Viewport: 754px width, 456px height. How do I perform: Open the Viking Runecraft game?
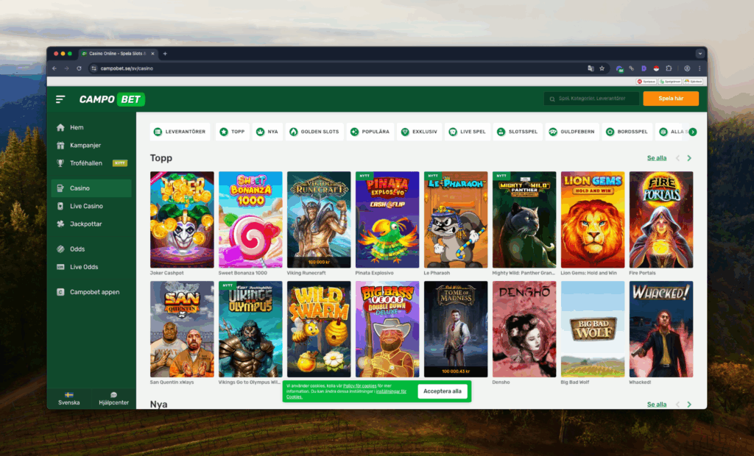pos(319,220)
